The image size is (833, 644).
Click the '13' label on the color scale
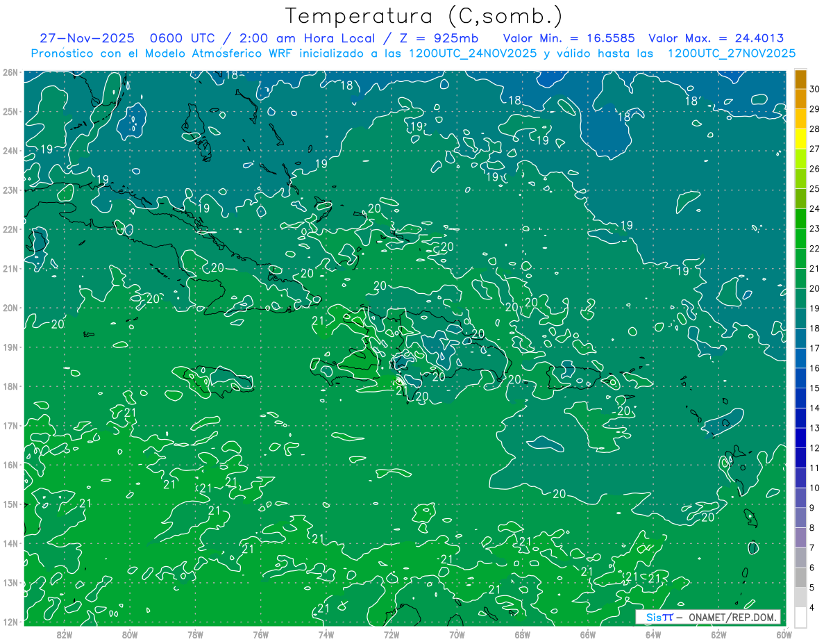tap(814, 429)
